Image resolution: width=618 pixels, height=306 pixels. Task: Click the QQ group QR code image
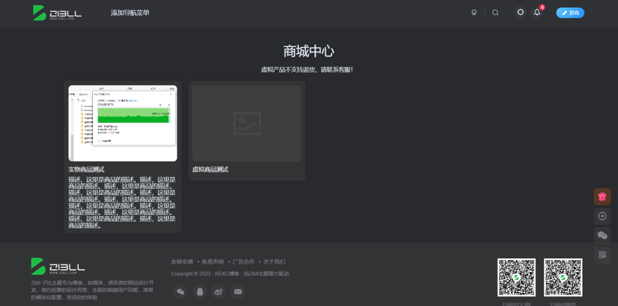coord(517,278)
